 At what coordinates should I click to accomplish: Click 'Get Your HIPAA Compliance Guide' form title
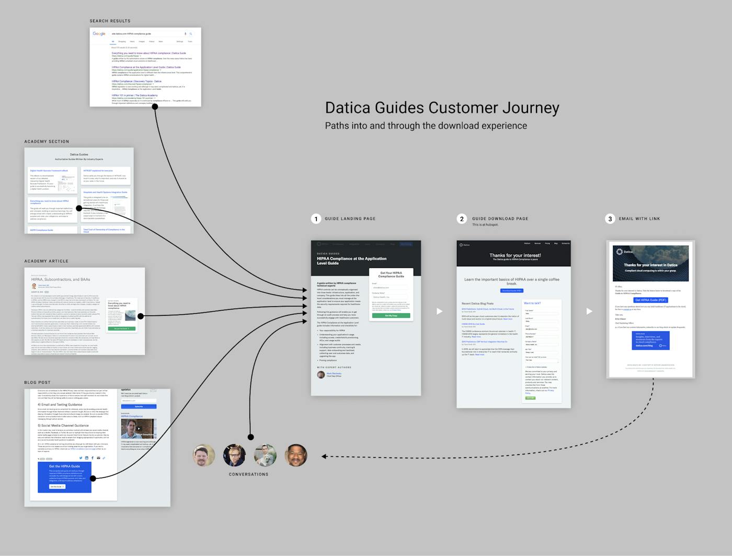[x=391, y=275]
